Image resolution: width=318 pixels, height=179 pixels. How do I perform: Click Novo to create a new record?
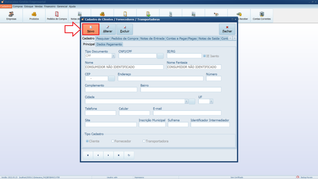[x=91, y=29]
